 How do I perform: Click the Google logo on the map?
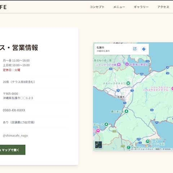click(147, 146)
